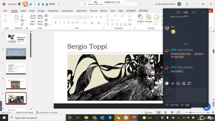Click 讨论气泡 at chat panel bottom
This screenshot has height=121, width=215.
tap(172, 105)
